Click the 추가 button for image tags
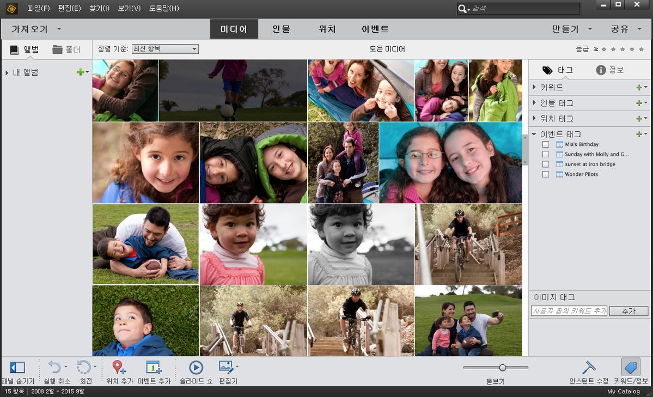The width and height of the screenshot is (653, 397). [628, 311]
